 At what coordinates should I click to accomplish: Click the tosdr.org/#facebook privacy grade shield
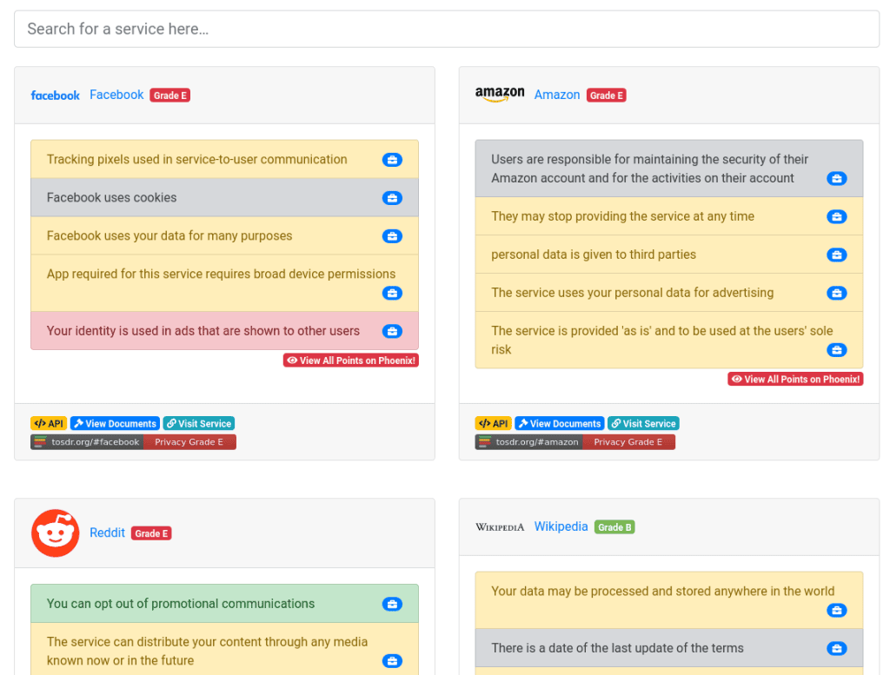(x=133, y=442)
